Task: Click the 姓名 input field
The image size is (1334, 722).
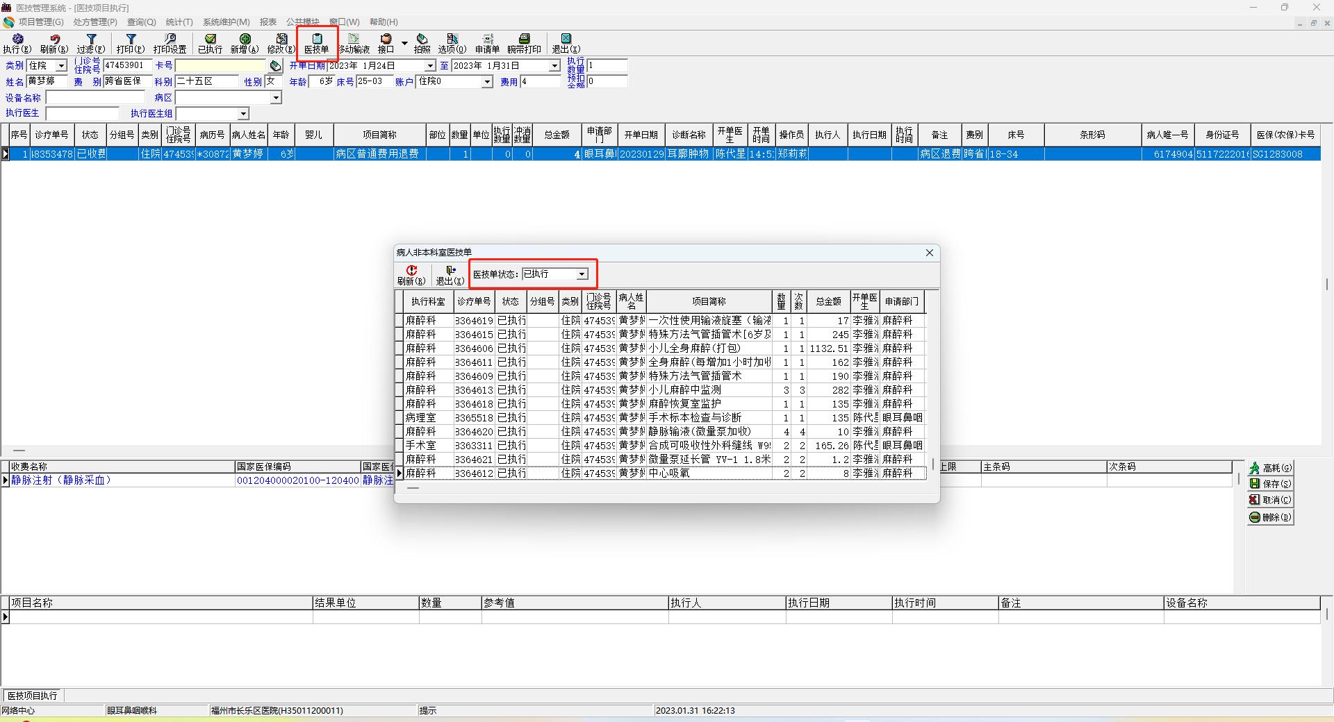Action: click(47, 82)
